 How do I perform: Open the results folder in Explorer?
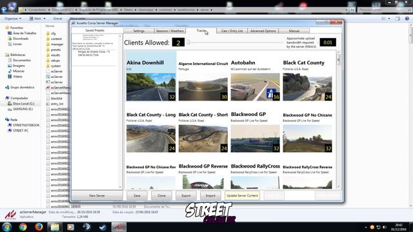pyautogui.click(x=55, y=55)
